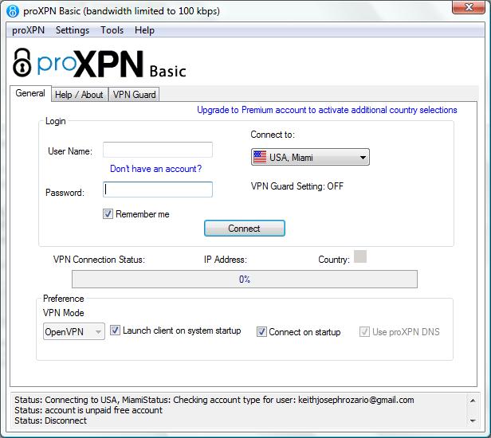Click the 0% connection progress bar

pos(245,279)
